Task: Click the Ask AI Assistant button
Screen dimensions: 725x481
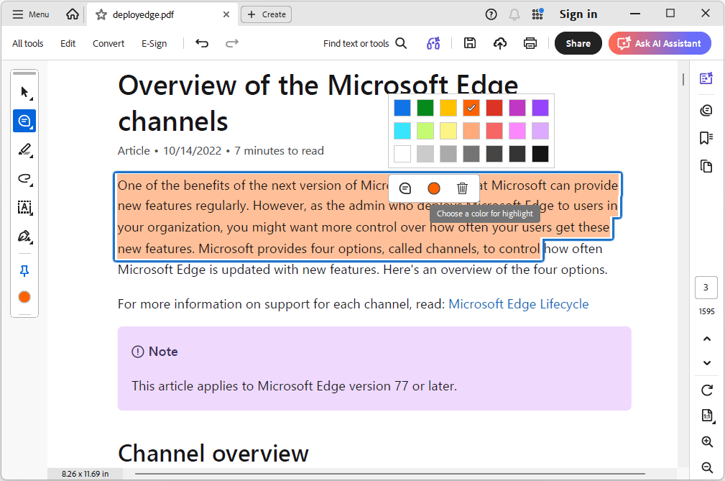Action: [x=659, y=43]
